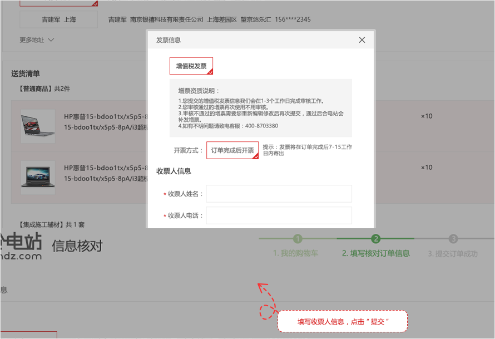Image resolution: width=495 pixels, height=339 pixels.
Task: Choose 订单完成后开票 as invoicing method
Action: (232, 150)
